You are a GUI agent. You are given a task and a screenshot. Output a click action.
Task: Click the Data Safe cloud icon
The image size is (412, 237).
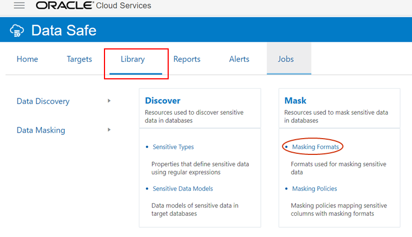click(x=17, y=30)
